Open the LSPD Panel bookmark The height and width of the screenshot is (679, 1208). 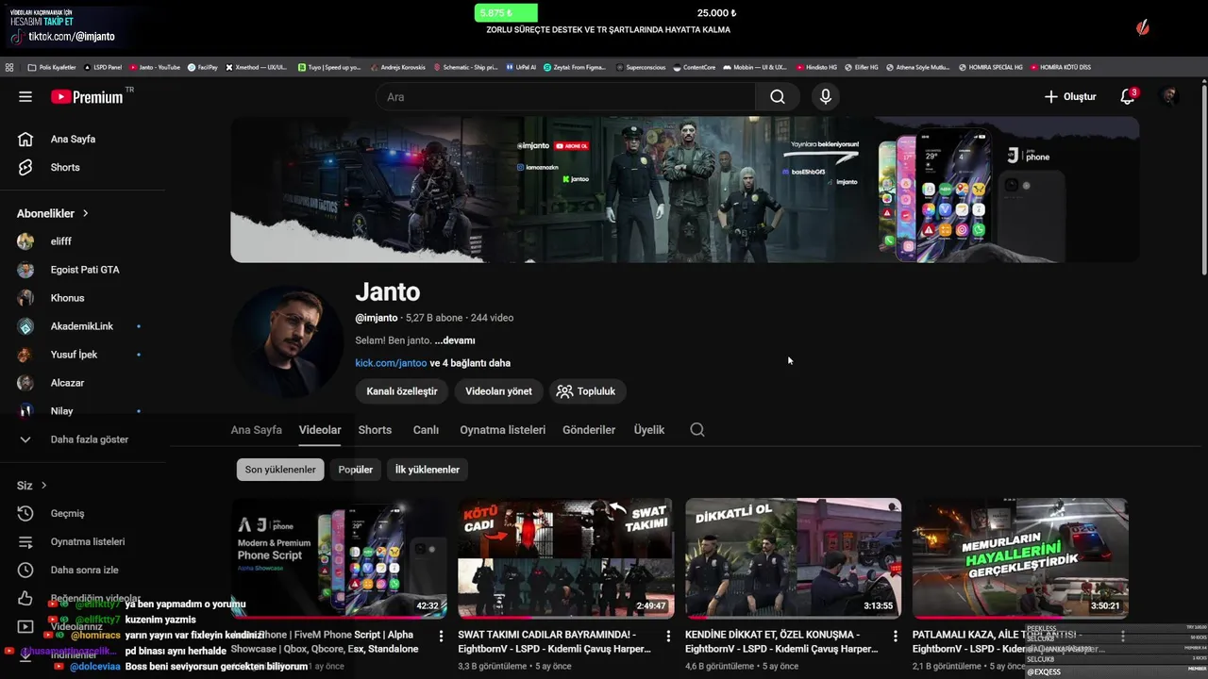coord(104,68)
